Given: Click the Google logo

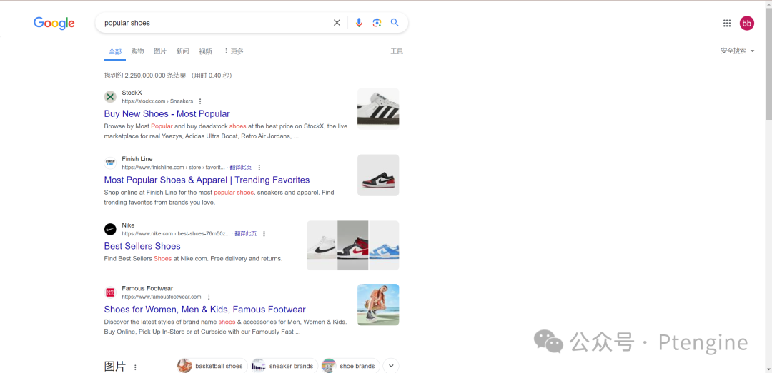Looking at the screenshot, I should point(54,23).
